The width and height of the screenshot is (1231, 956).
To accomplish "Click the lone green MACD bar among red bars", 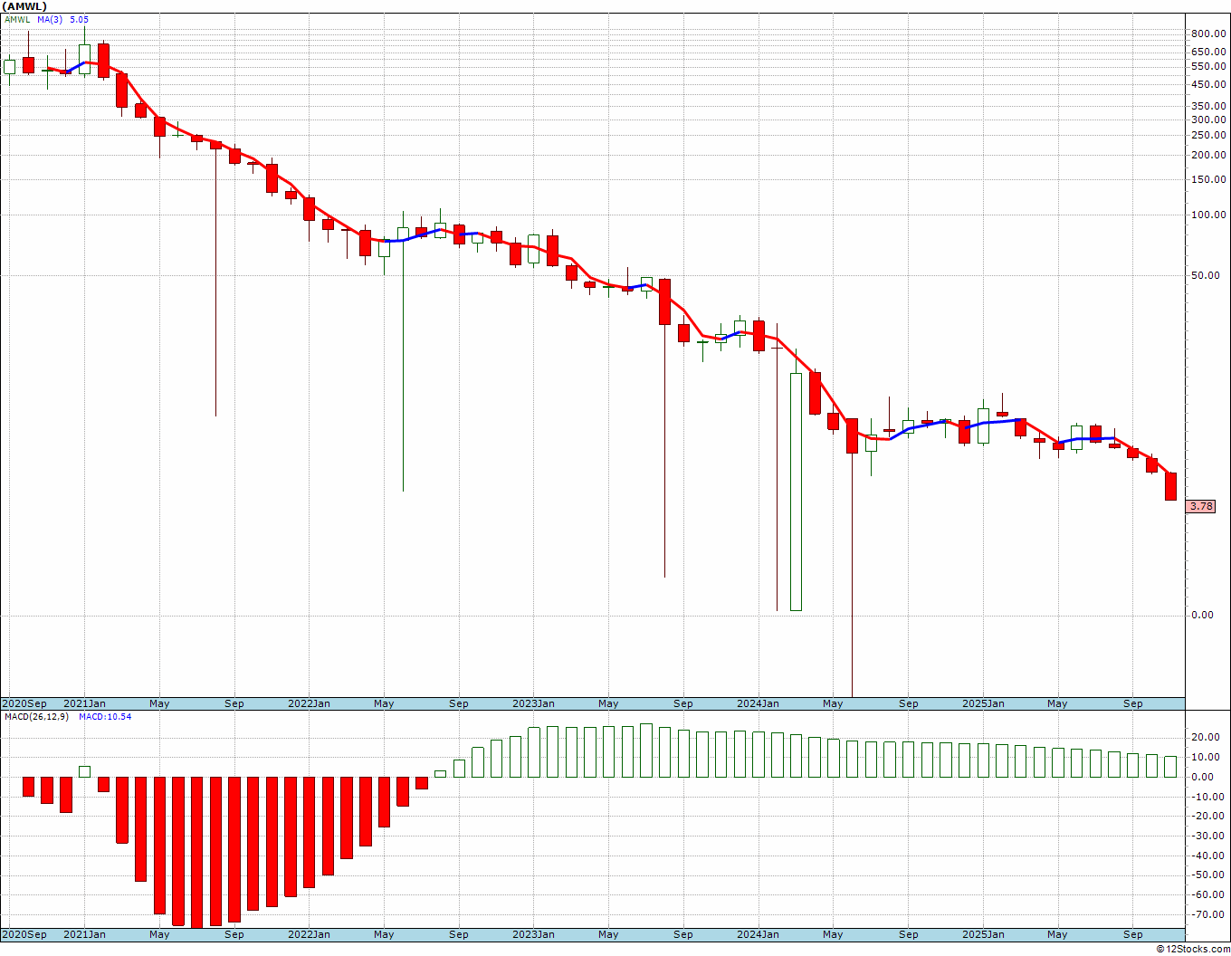I will point(84,771).
